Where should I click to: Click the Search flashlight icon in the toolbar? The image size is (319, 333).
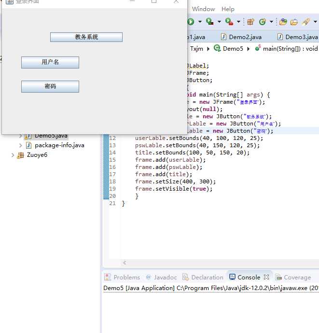click(x=306, y=22)
